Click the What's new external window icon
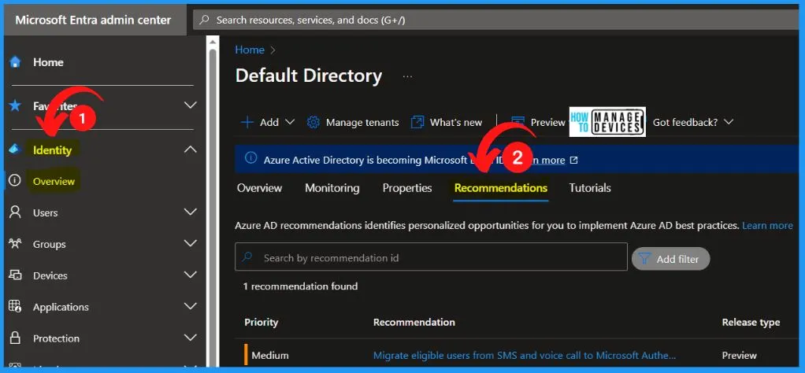 pos(417,122)
